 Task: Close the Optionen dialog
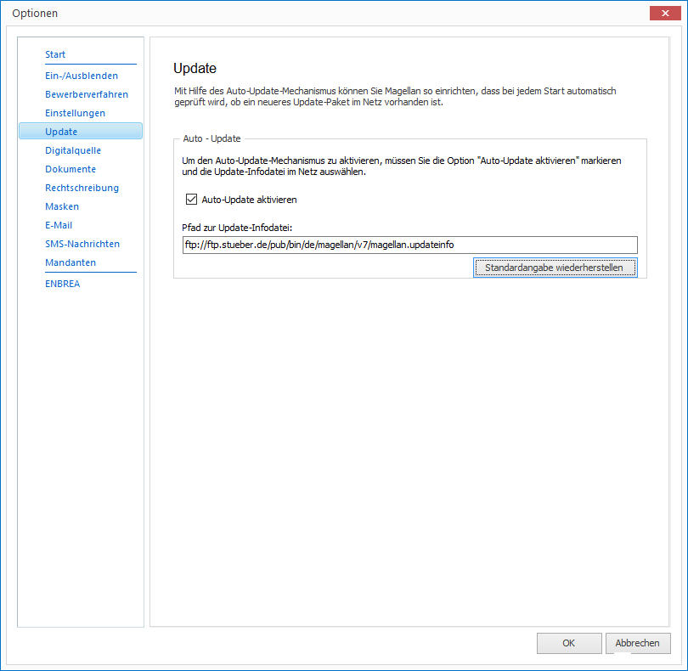665,14
